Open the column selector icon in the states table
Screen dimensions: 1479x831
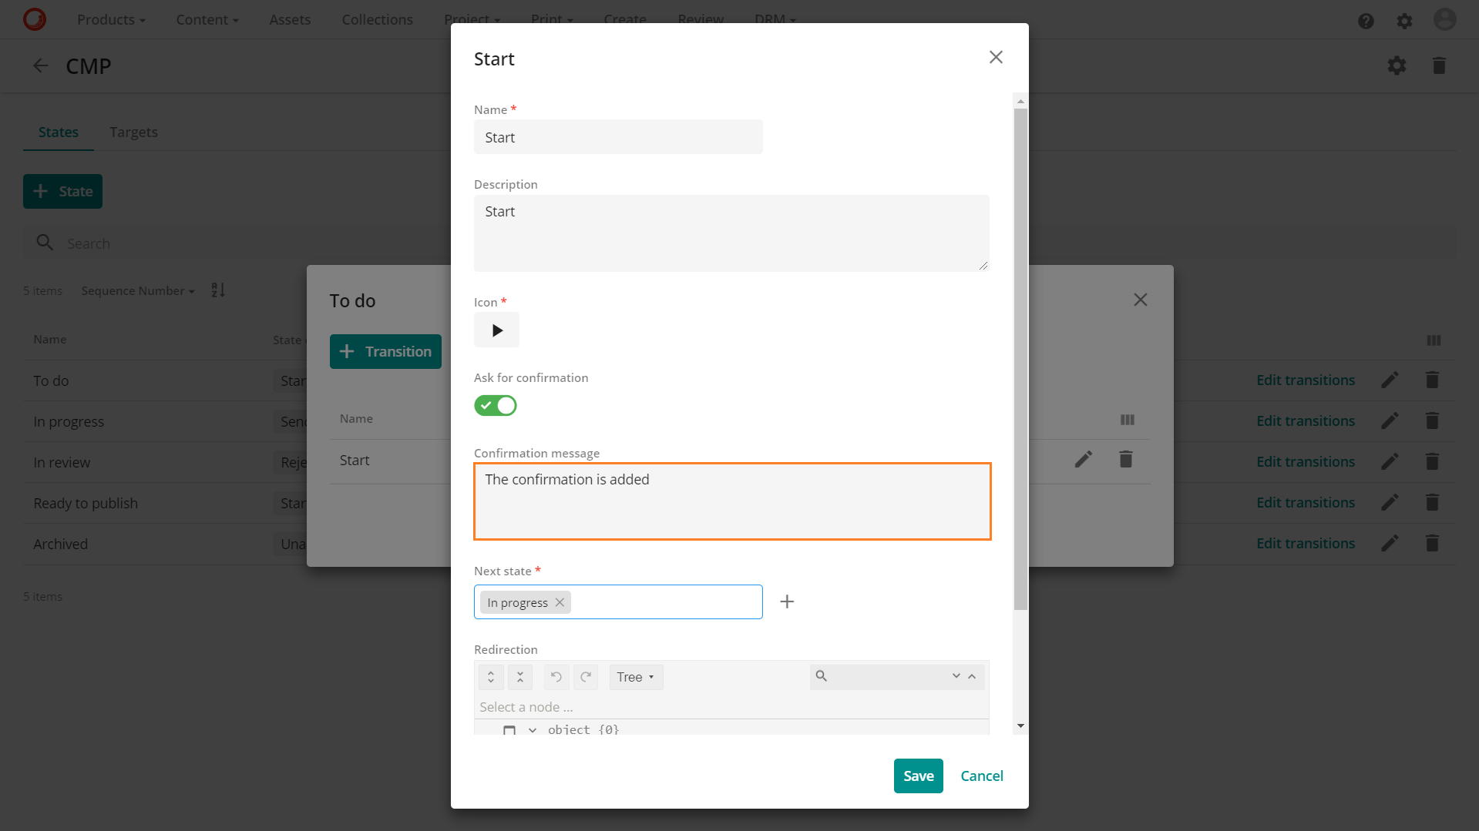pos(1434,340)
